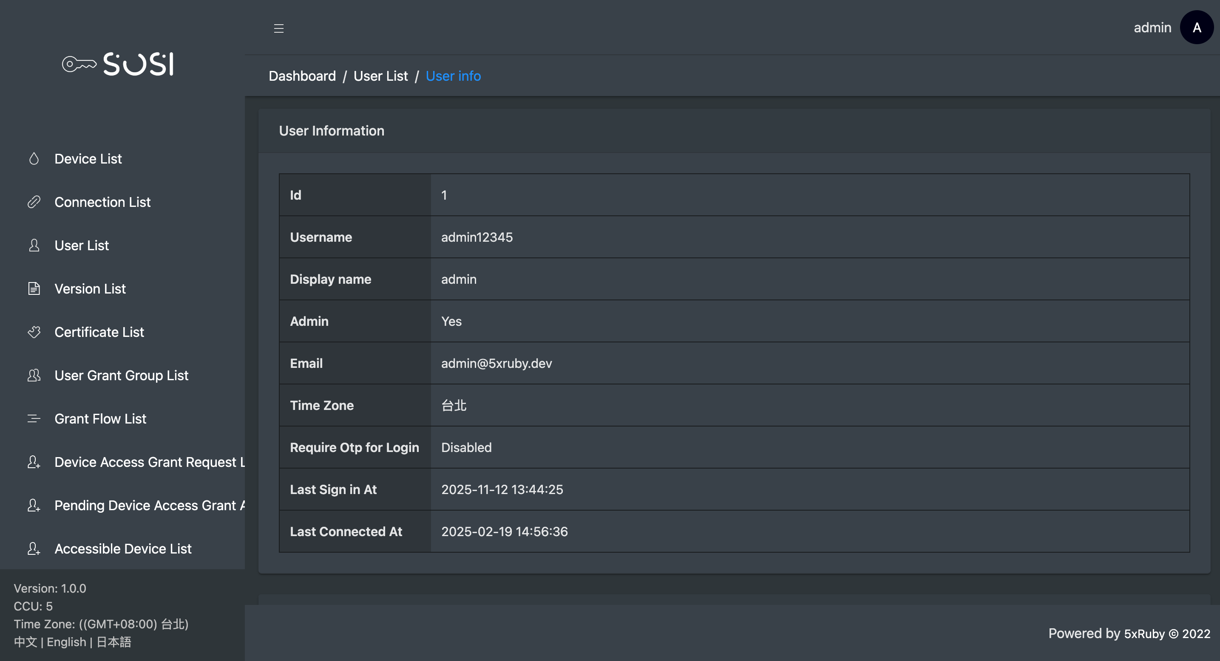Navigate to User List breadcrumb

pyautogui.click(x=380, y=76)
